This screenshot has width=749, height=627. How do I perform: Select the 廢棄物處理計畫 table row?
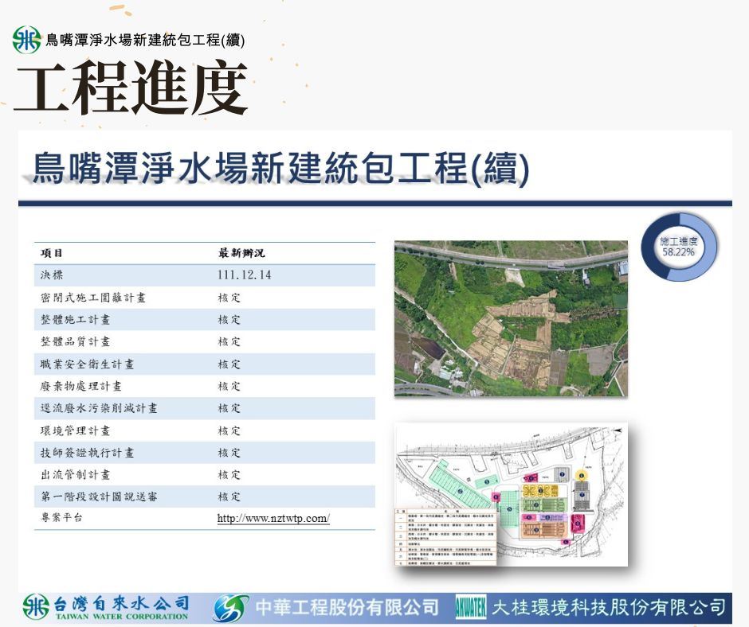(x=204, y=386)
